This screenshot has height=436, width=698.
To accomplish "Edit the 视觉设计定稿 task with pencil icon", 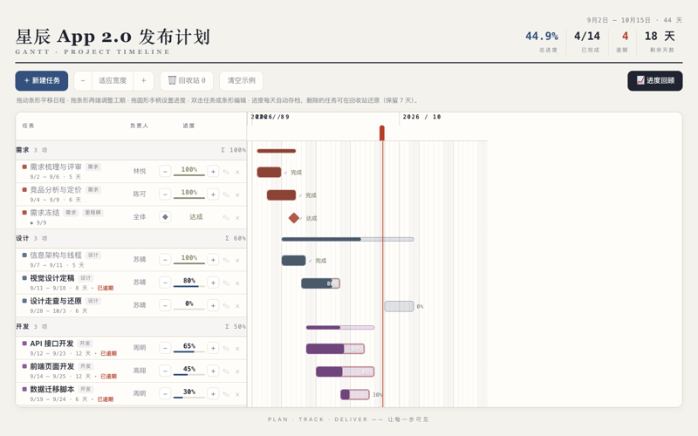I will (226, 283).
